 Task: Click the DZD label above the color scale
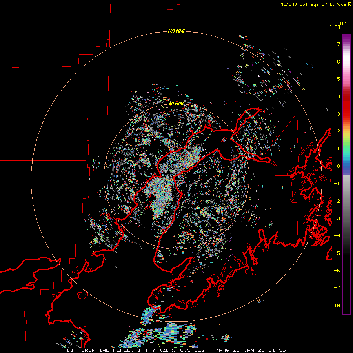345,23
